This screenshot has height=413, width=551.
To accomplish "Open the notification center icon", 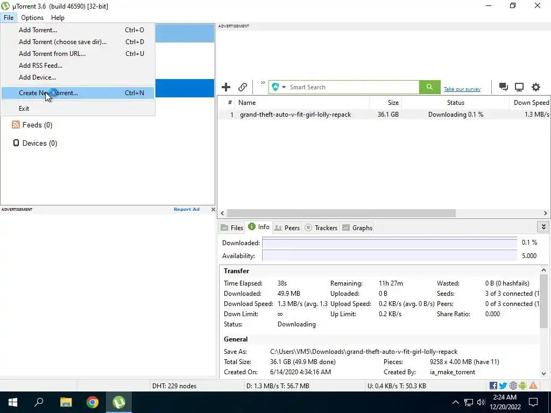I will (533, 402).
